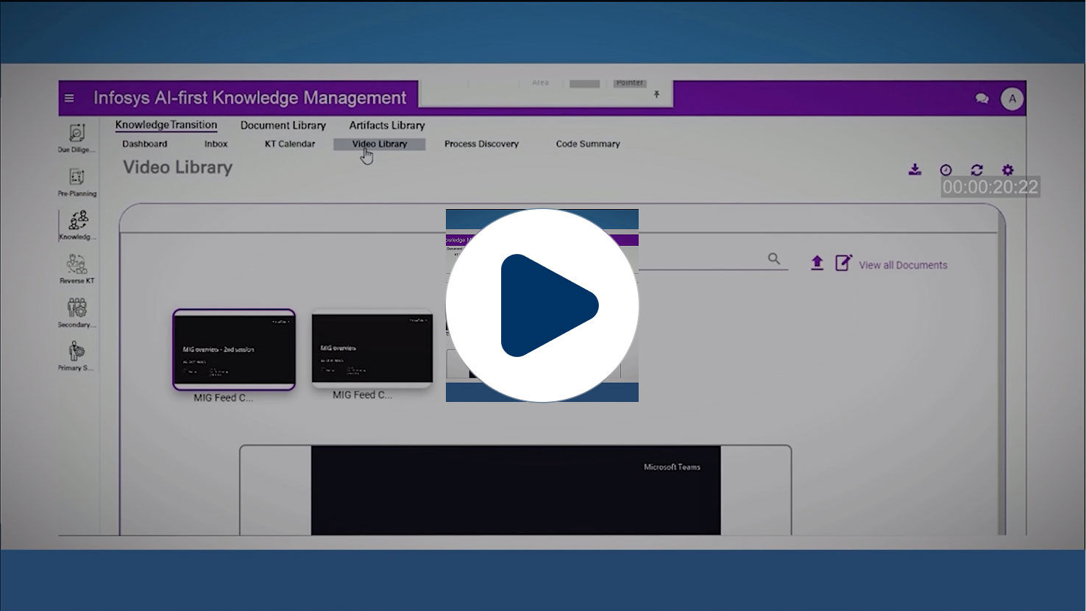Viewport: 1086px width, 611px height.
Task: Click the Infosys AI-first Knowledge Management title
Action: [x=249, y=98]
